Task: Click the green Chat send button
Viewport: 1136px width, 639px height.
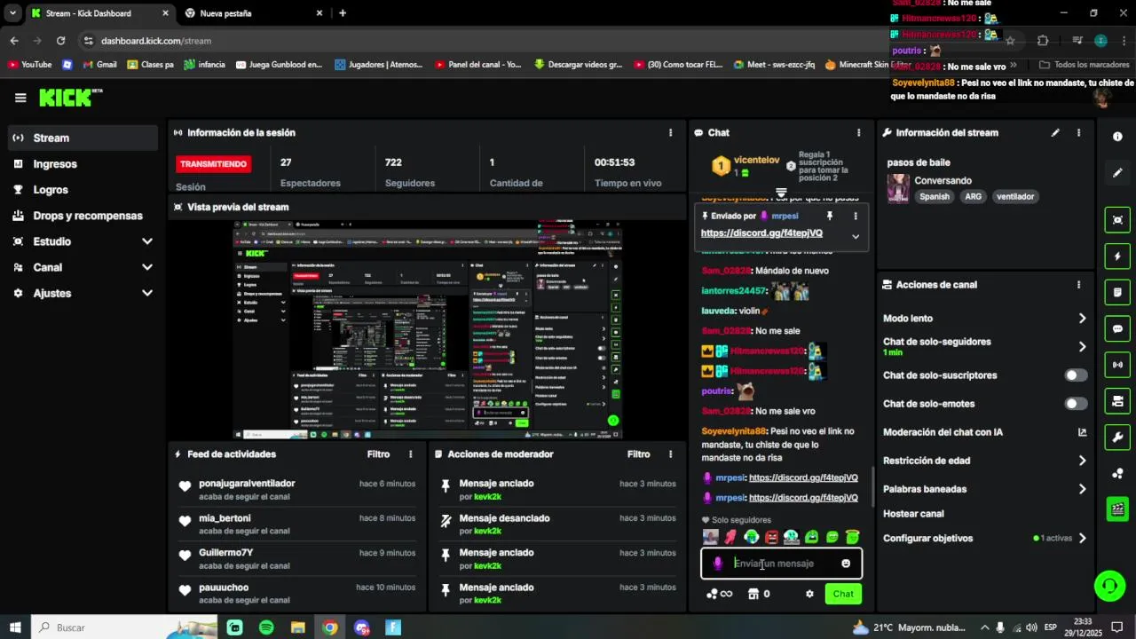Action: [843, 594]
